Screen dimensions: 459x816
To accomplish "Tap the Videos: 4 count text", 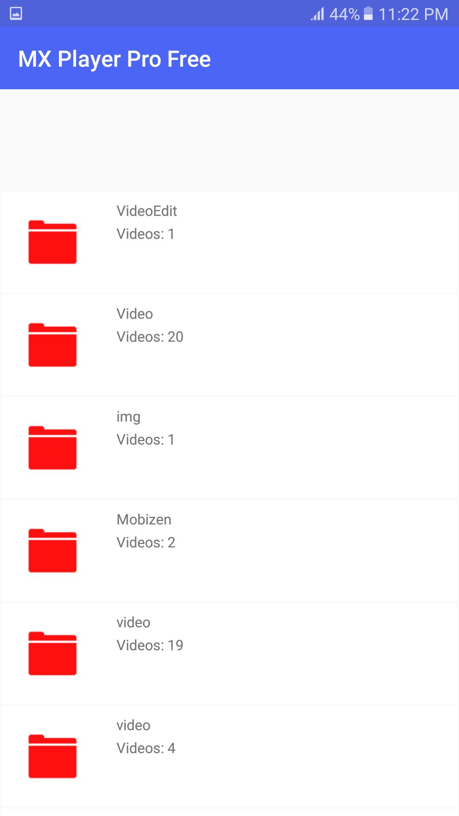I will (146, 748).
